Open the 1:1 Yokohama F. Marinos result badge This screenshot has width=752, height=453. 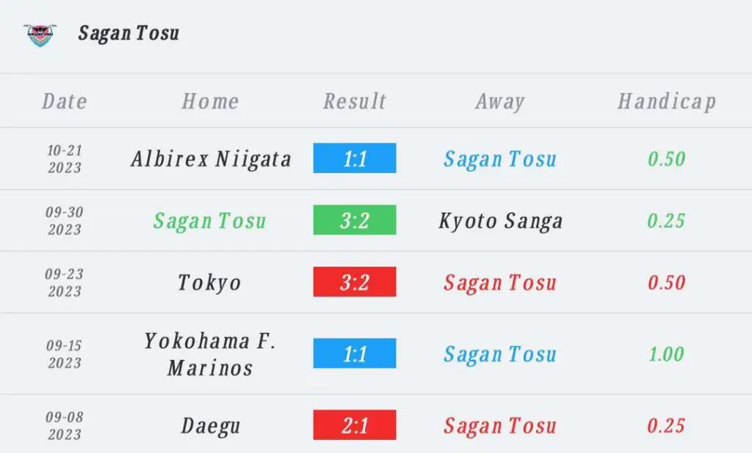click(355, 353)
